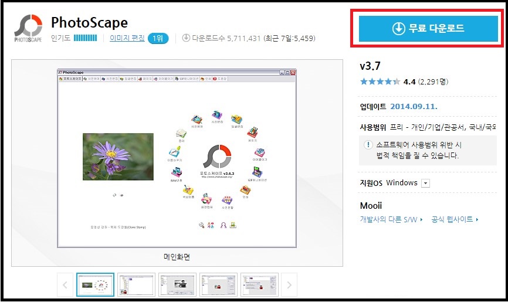
Task: Click the developer name Mooii
Action: [371, 206]
